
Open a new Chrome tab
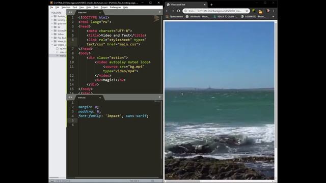pyautogui.click(x=211, y=5)
